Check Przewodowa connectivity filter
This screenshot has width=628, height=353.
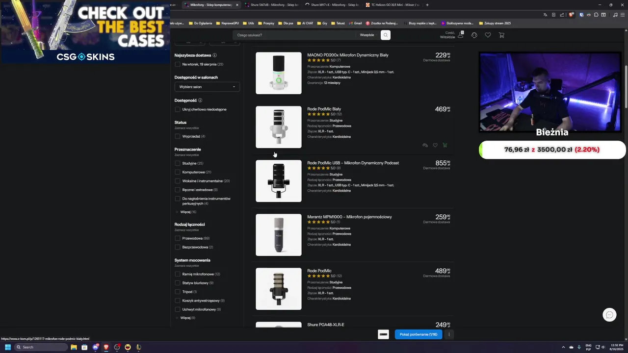tap(178, 238)
